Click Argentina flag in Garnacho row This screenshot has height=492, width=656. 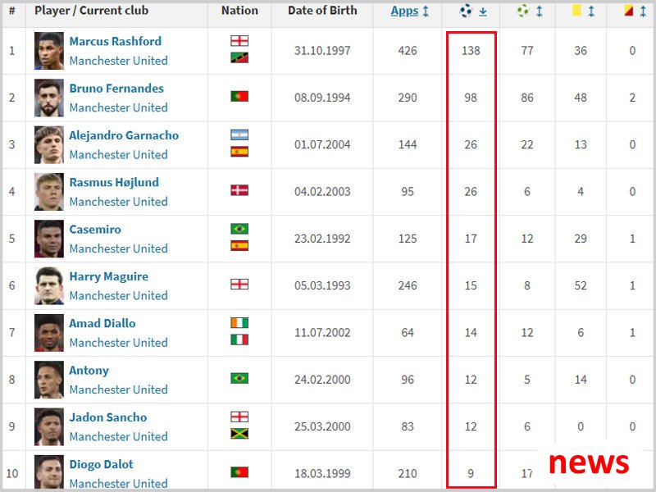pos(239,134)
